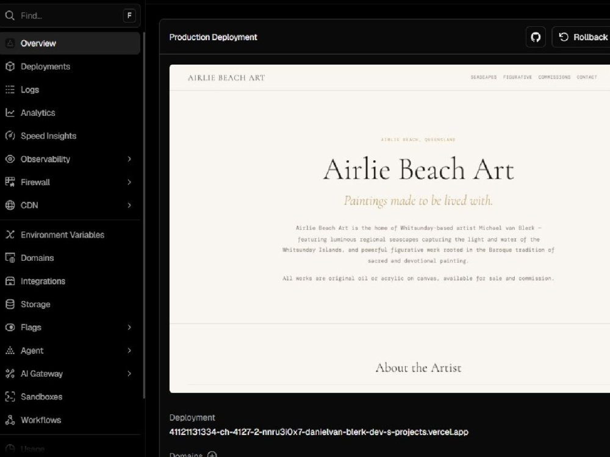The image size is (610, 457).
Task: Click the Overview triangle icon
Action: pos(10,43)
